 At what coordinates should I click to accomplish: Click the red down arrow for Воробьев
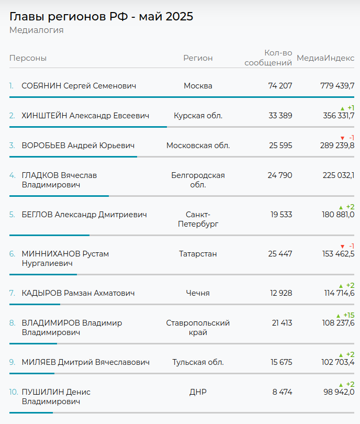pos(343,138)
